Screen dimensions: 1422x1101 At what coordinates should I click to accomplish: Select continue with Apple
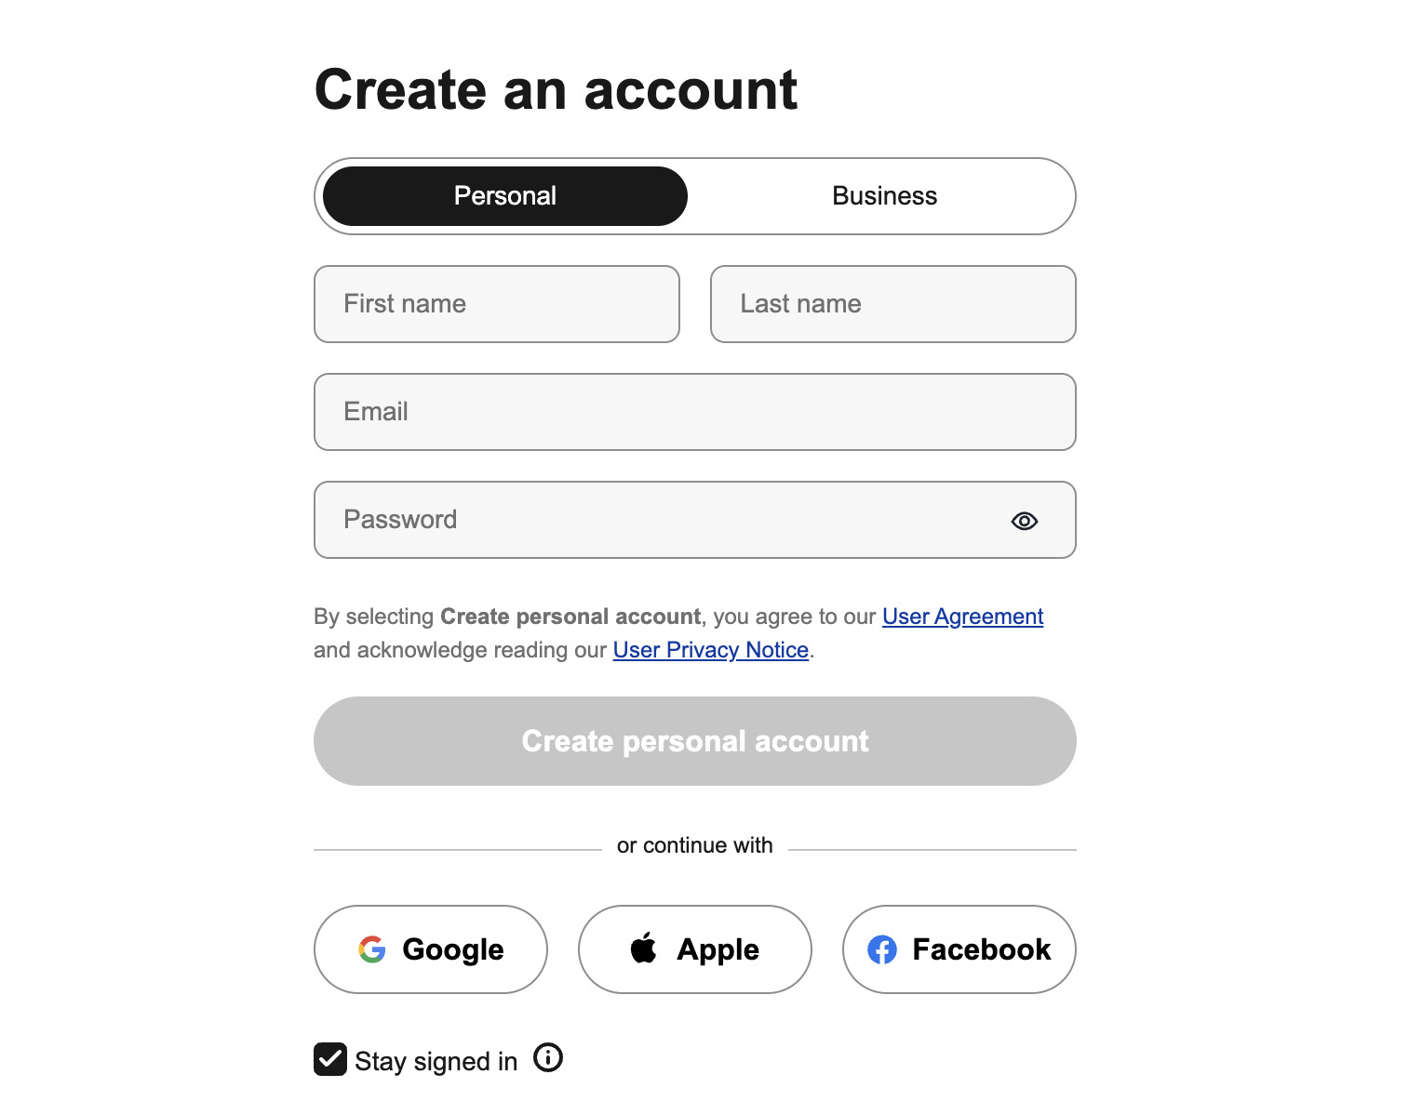694,949
